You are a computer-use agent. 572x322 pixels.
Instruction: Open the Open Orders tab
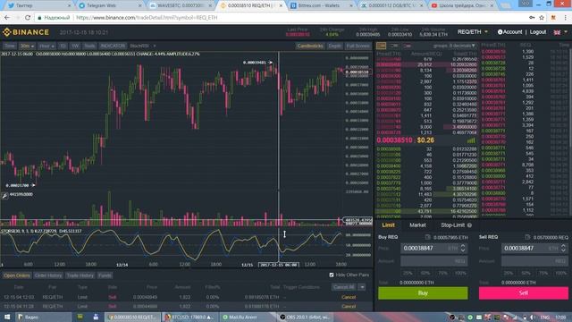point(17,275)
